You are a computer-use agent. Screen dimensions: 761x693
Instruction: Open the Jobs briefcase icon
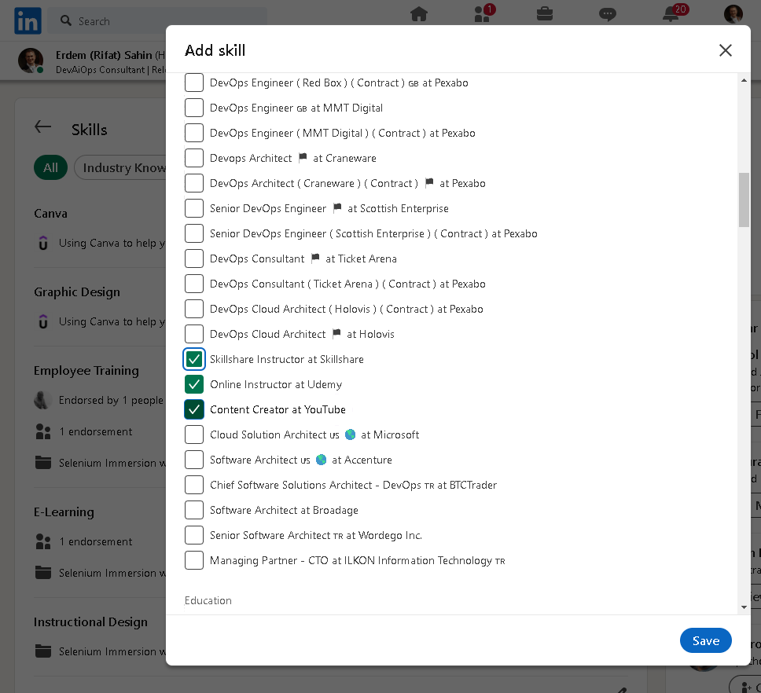click(x=545, y=13)
